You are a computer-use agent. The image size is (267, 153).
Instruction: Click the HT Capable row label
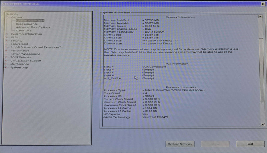pos(112,114)
